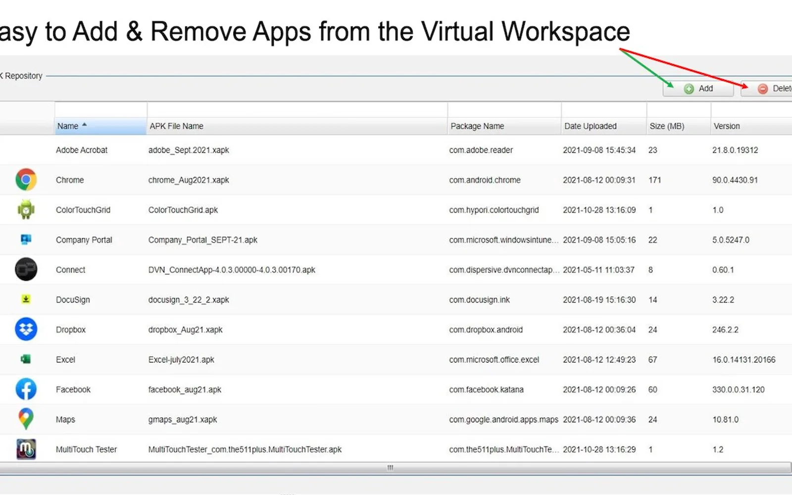Click Company_Portal_SEPT-21.apk file name

[x=203, y=240]
